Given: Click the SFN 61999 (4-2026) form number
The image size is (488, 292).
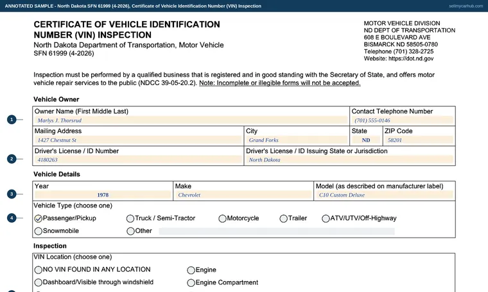Looking at the screenshot, I should pyautogui.click(x=64, y=53).
